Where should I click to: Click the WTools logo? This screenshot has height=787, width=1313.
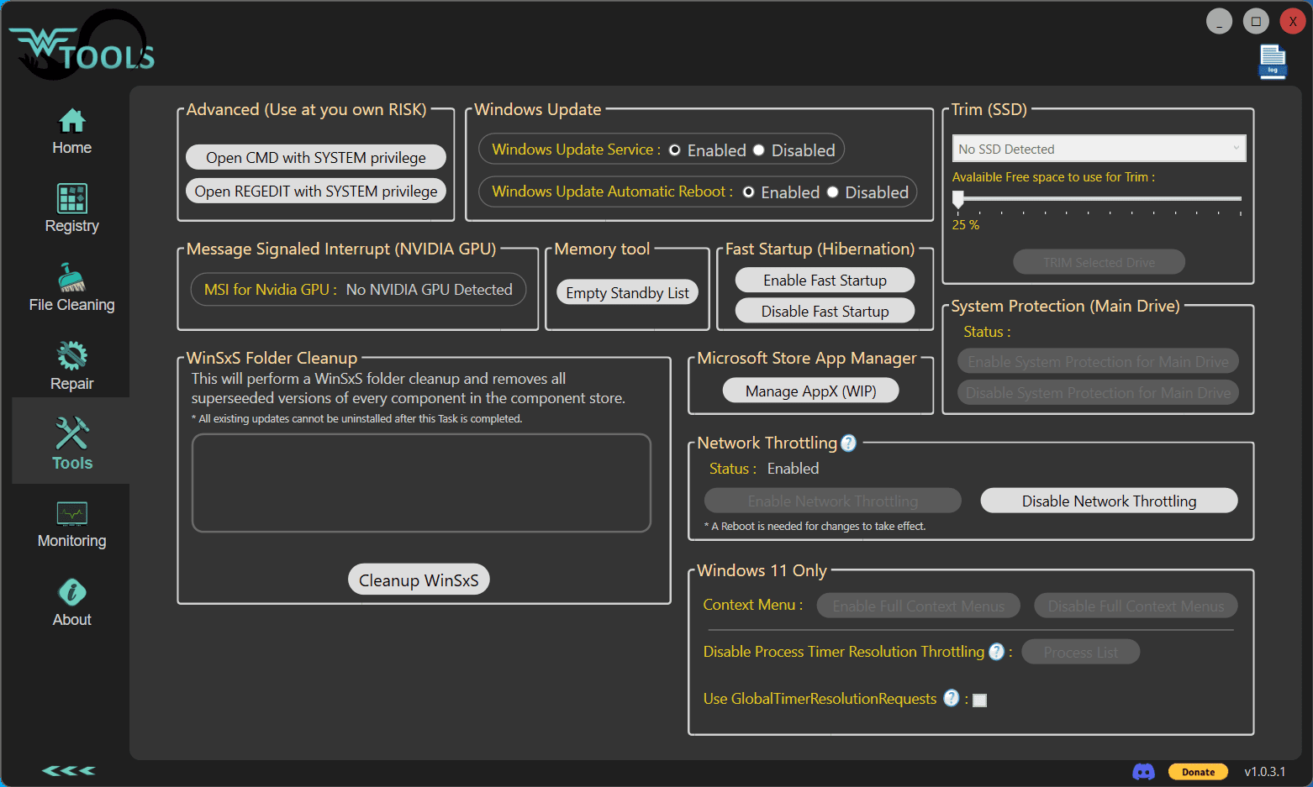82,46
